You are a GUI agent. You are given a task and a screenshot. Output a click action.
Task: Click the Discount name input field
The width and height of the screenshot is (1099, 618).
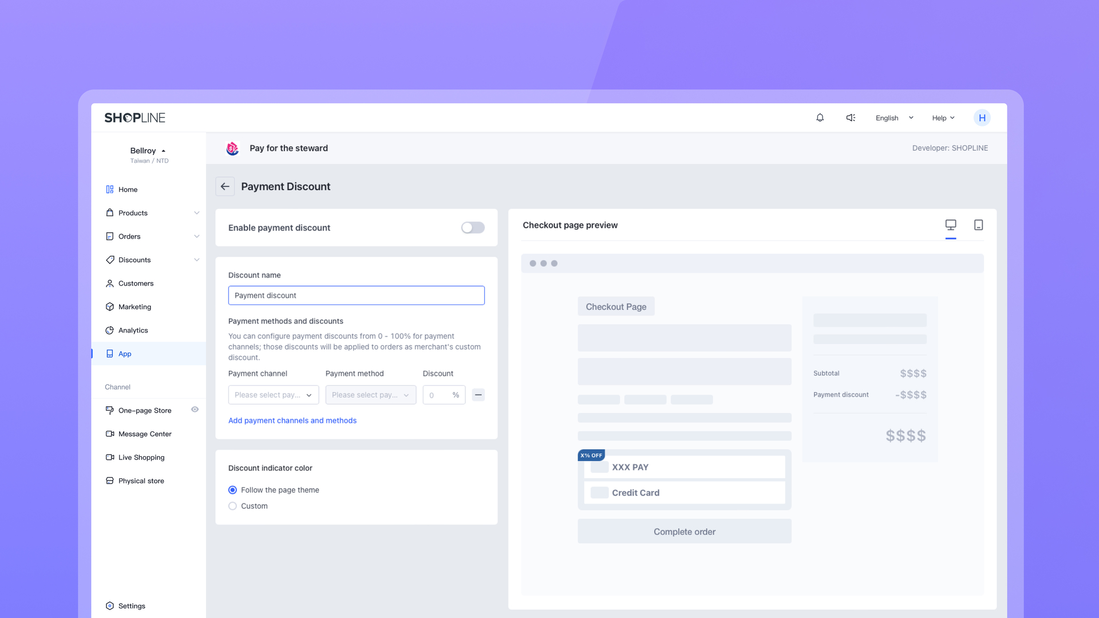click(x=356, y=295)
